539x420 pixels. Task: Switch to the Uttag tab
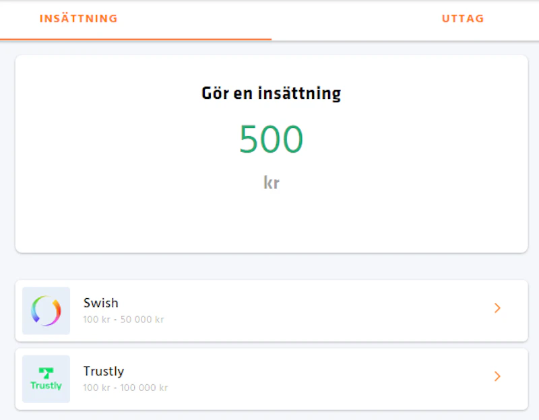(x=463, y=19)
